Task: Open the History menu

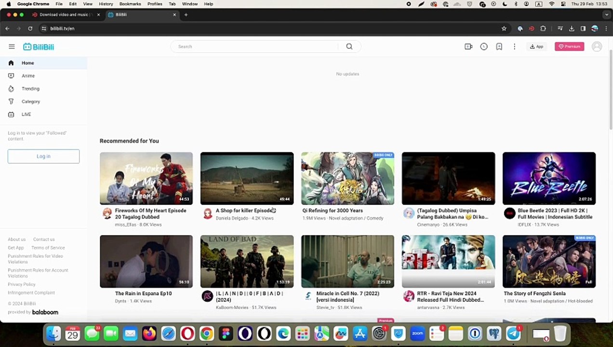Action: [x=106, y=4]
